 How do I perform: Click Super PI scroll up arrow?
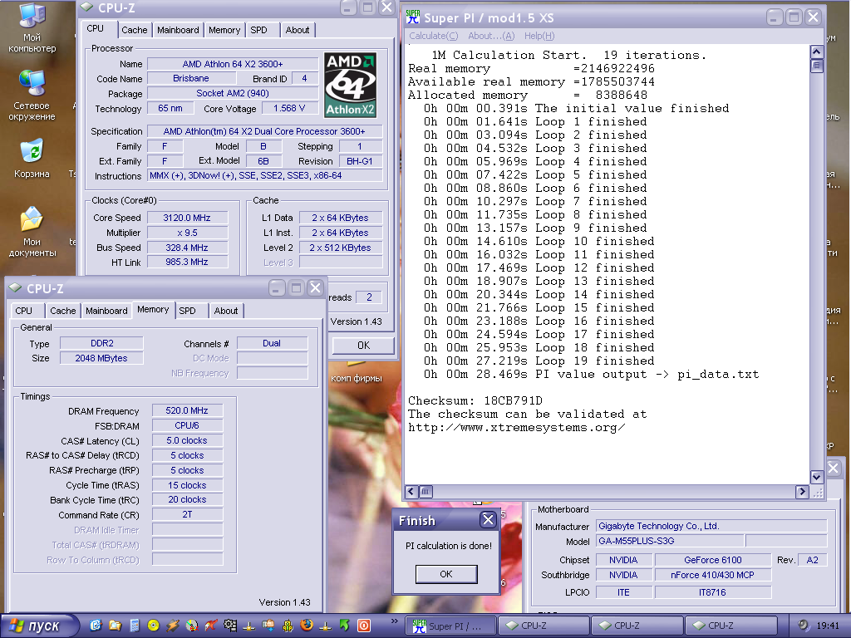coord(817,52)
